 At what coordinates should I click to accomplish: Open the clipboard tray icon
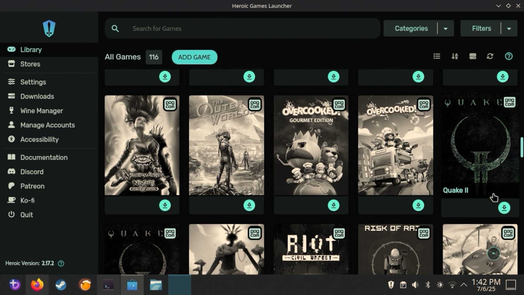(403, 285)
